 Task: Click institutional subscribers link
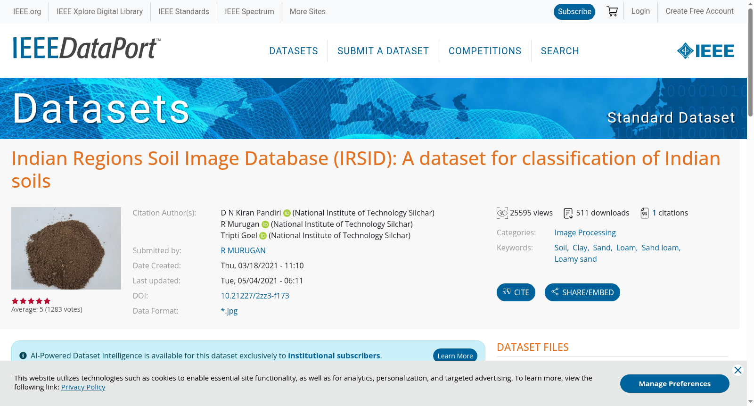334,356
